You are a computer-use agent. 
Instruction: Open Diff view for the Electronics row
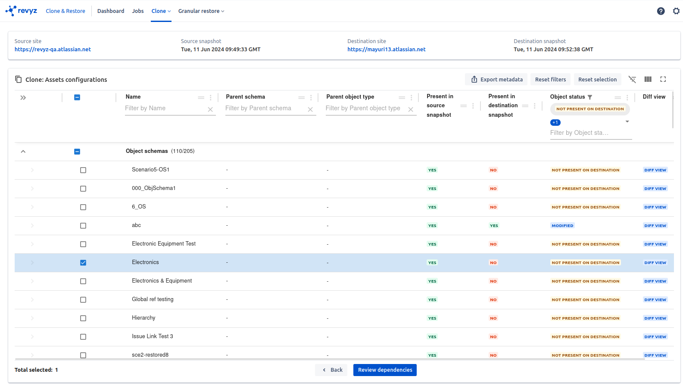point(655,263)
